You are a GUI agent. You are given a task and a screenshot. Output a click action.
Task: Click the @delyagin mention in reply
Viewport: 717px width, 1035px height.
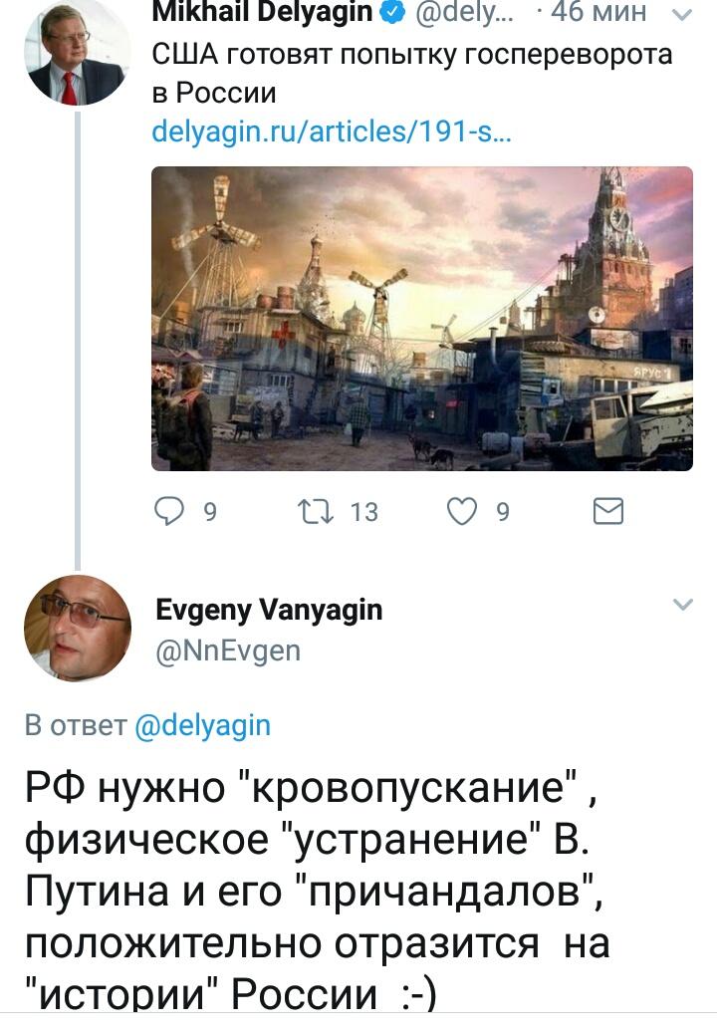click(x=202, y=725)
